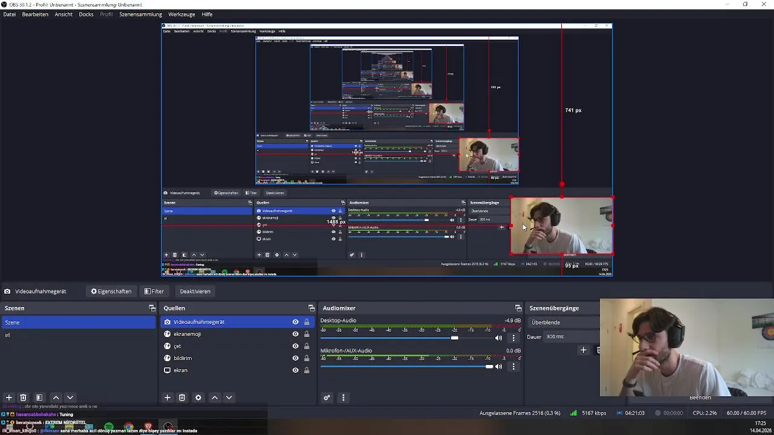This screenshot has width=774, height=435.
Task: Click the Dauer 300 ms duration field
Action: tap(571, 337)
